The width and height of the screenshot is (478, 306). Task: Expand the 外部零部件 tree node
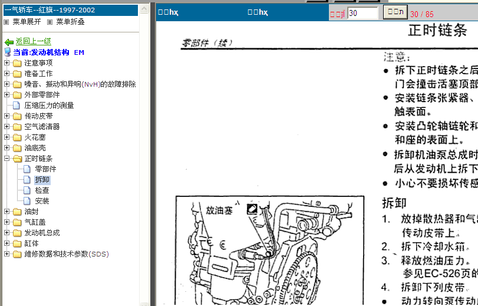tap(6, 95)
